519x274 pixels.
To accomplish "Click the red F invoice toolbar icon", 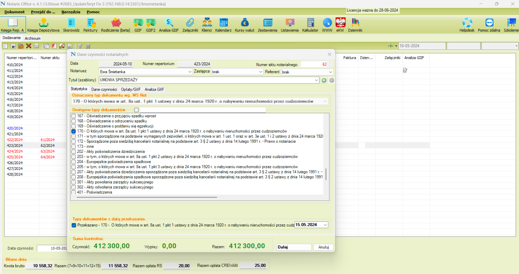I will pos(54,46).
